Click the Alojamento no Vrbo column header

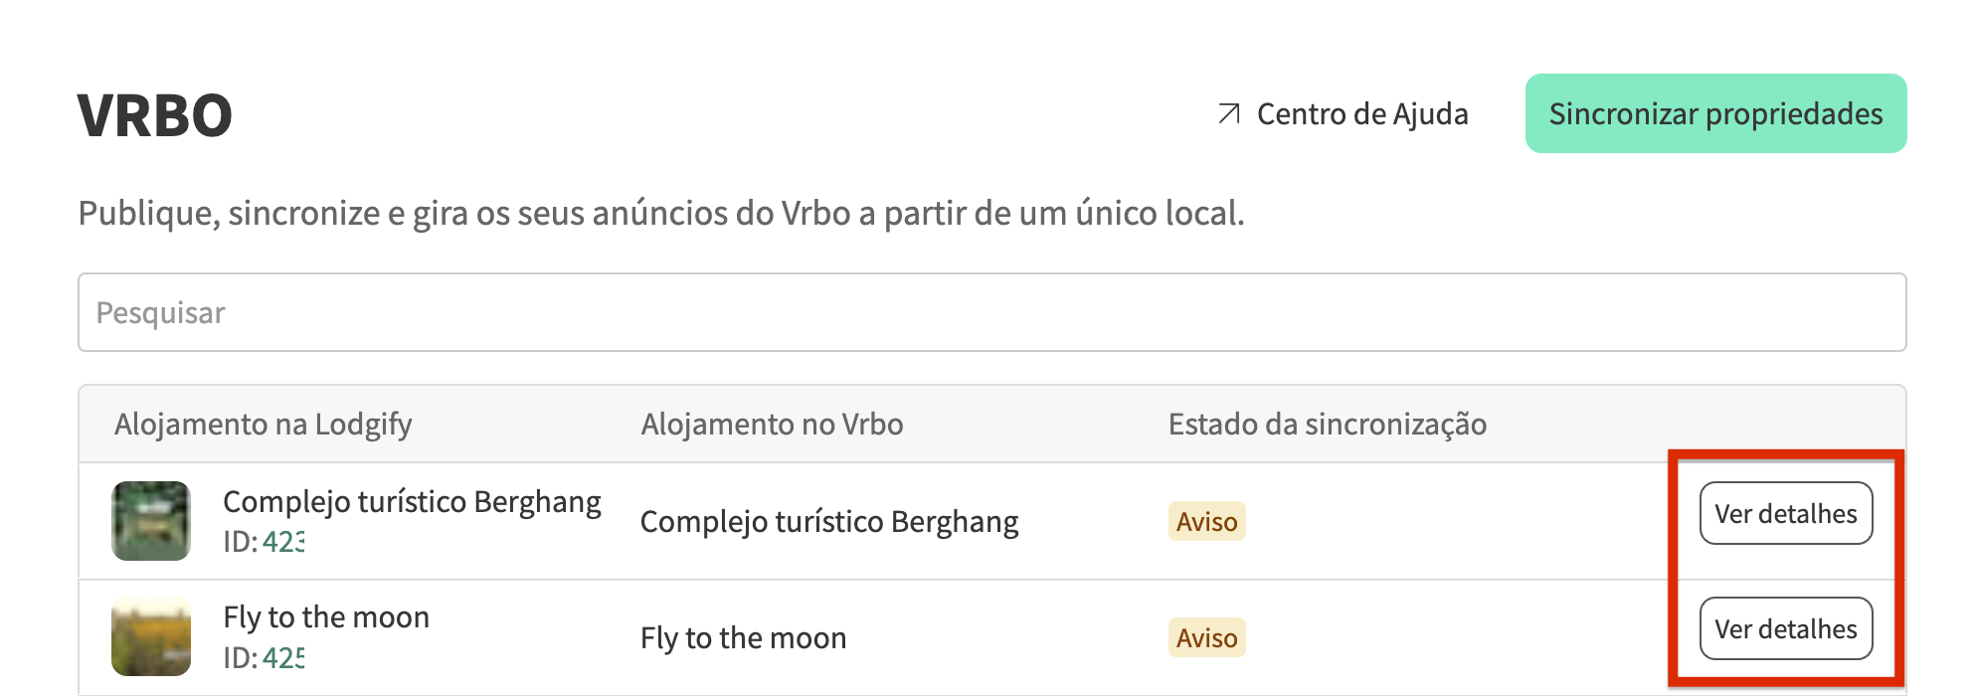click(x=772, y=425)
